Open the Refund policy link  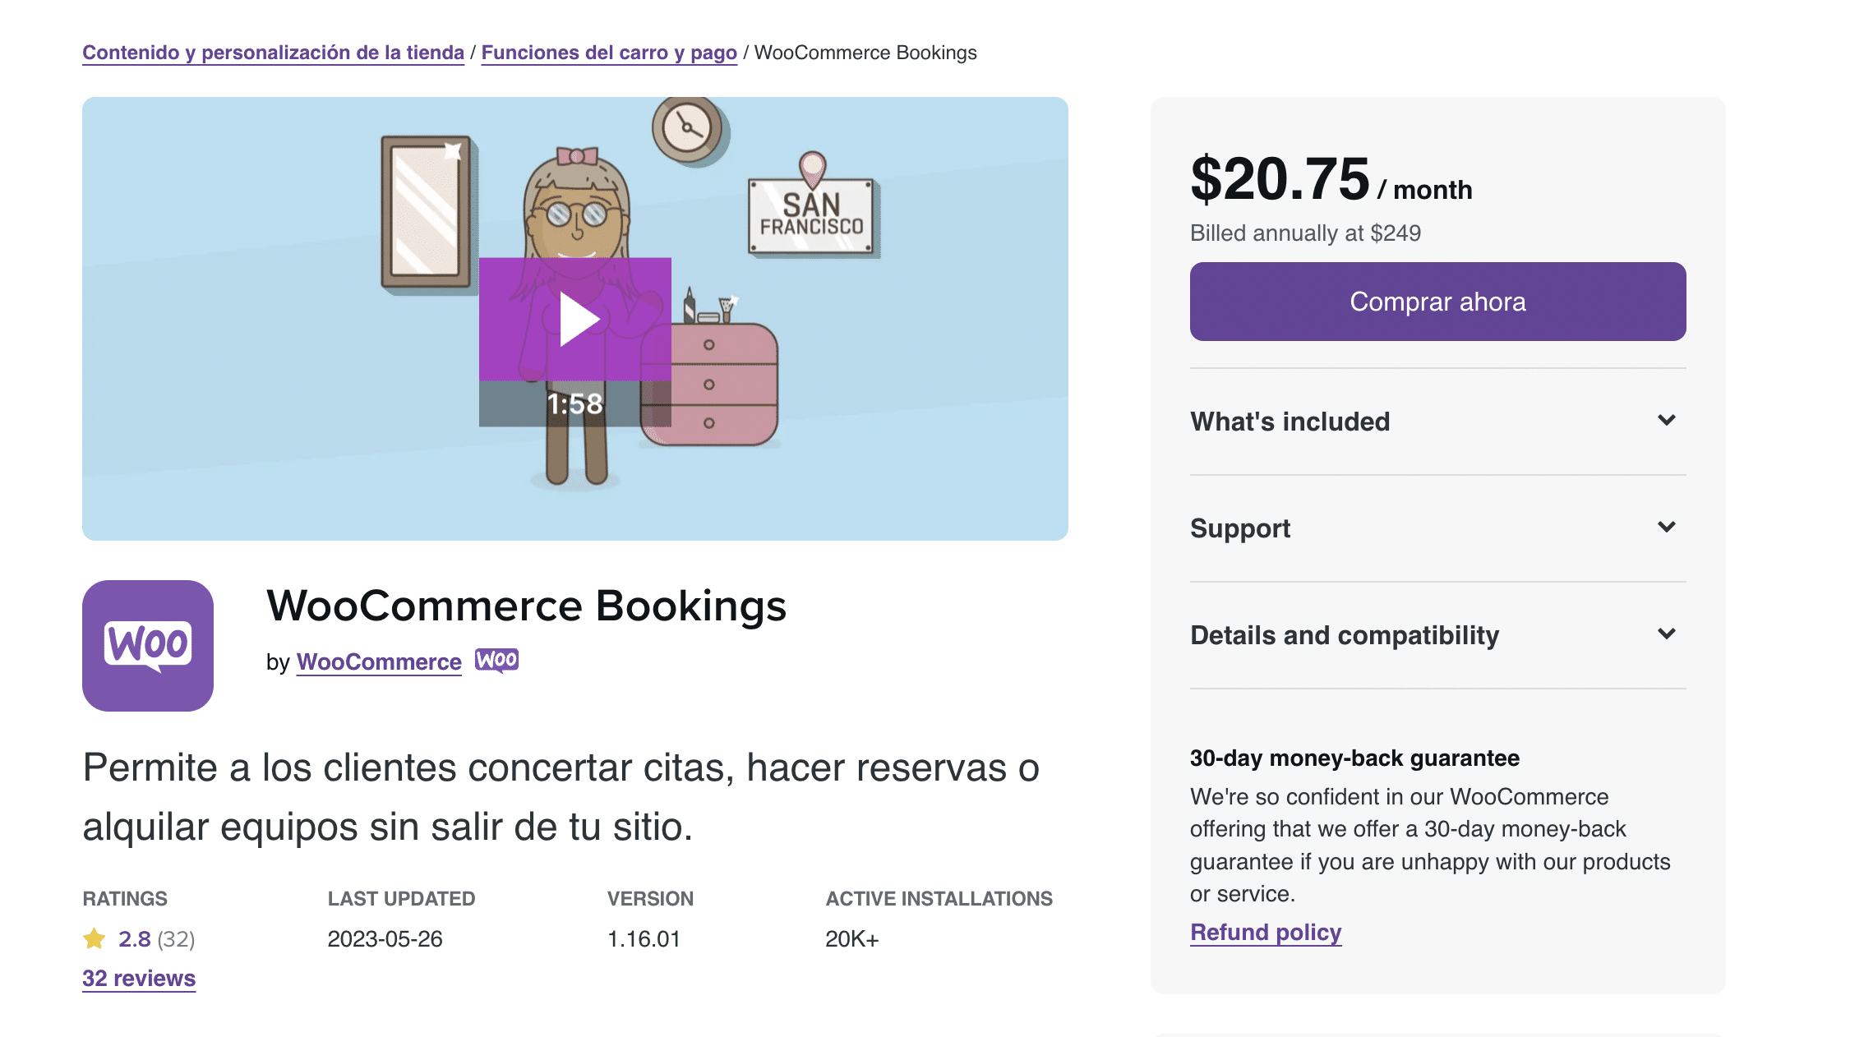click(1266, 933)
